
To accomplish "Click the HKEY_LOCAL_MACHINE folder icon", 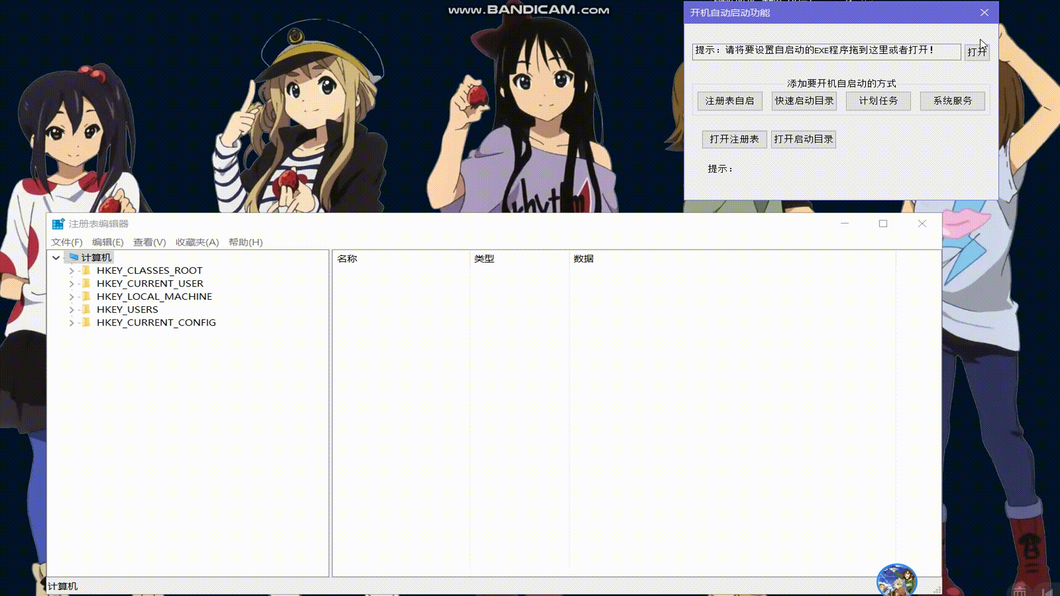I will pos(86,296).
